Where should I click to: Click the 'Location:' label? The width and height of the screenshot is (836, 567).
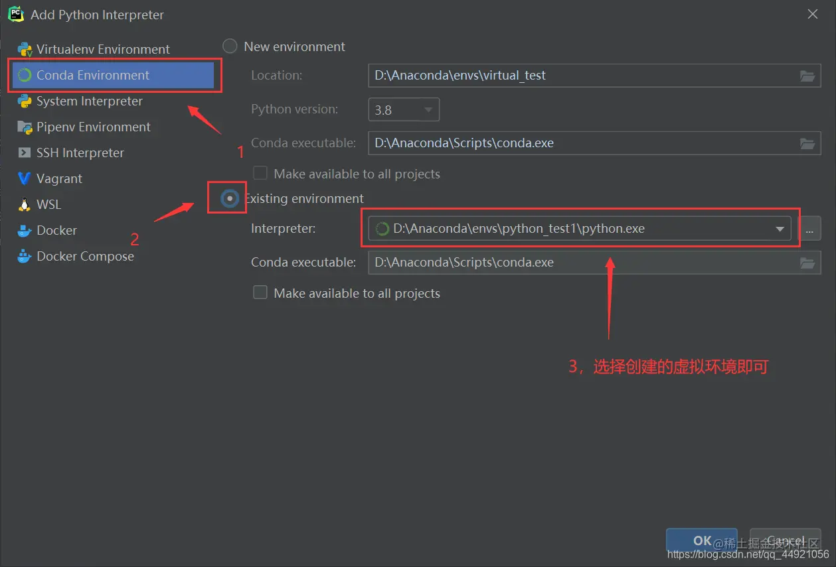pos(276,76)
